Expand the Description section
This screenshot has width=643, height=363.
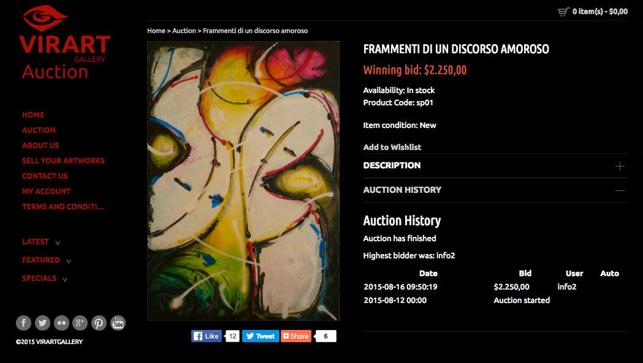(x=620, y=166)
